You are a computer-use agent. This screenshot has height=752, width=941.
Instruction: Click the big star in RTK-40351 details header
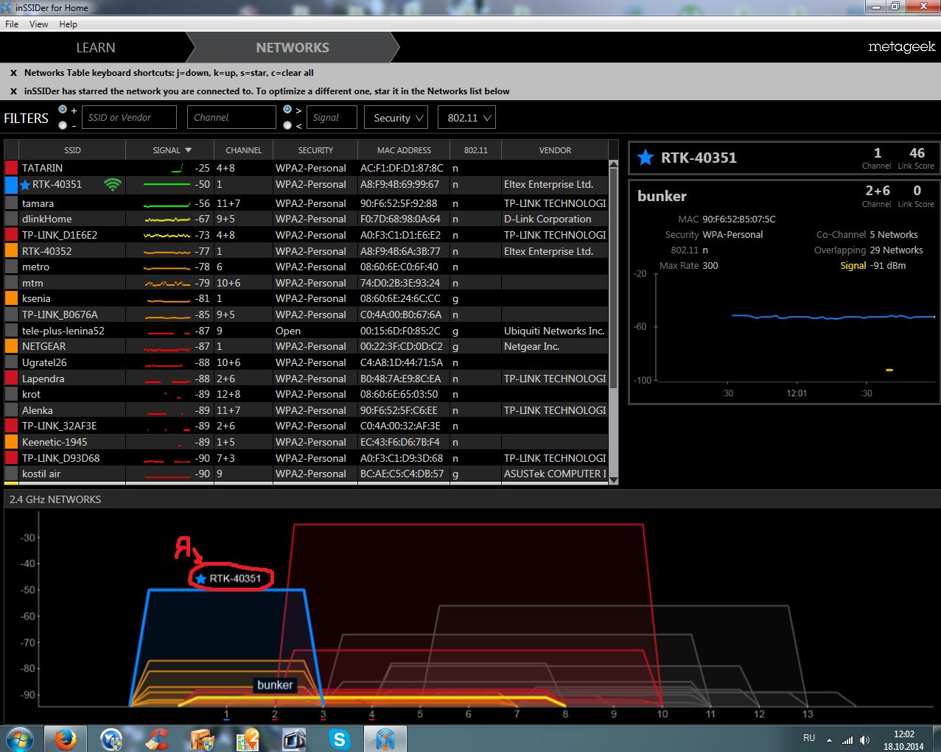pos(646,157)
